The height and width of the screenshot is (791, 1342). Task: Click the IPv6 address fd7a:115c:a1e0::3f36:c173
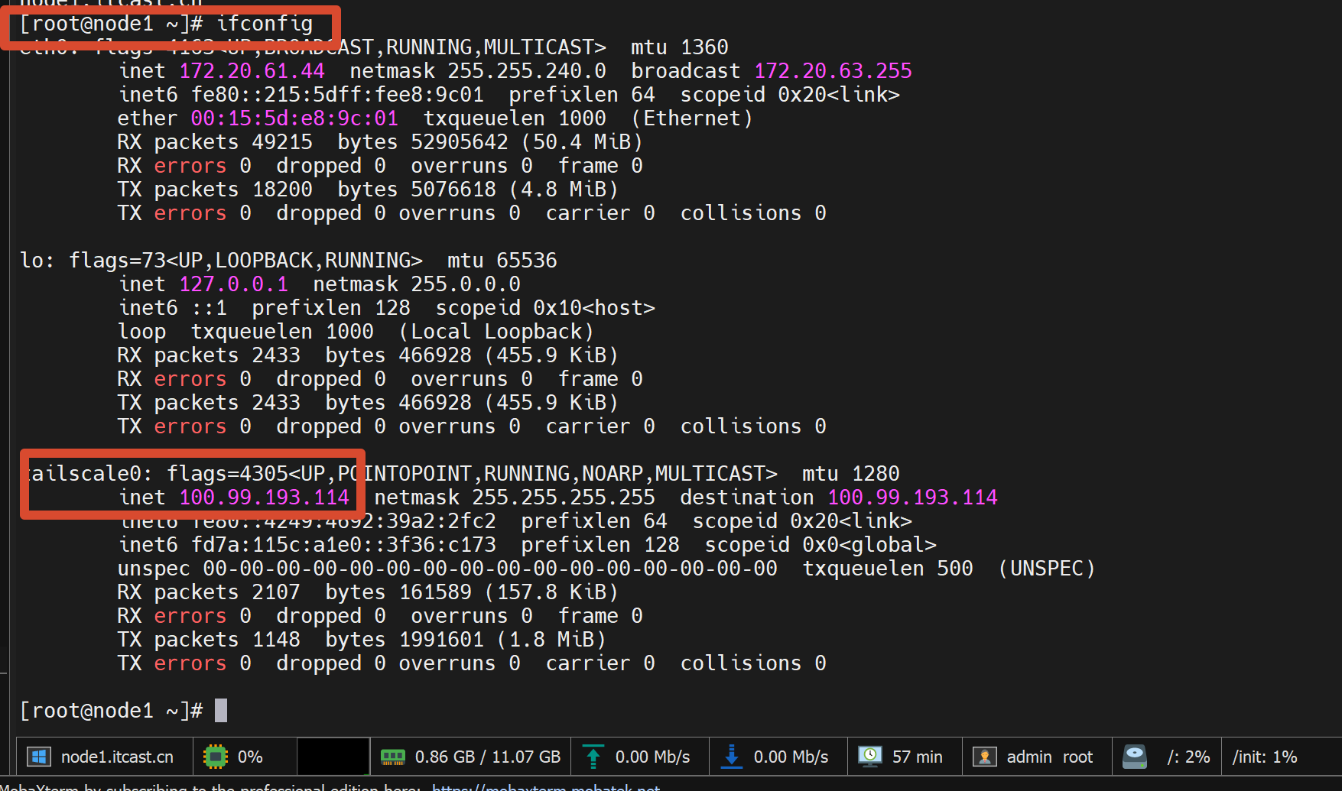tap(343, 545)
